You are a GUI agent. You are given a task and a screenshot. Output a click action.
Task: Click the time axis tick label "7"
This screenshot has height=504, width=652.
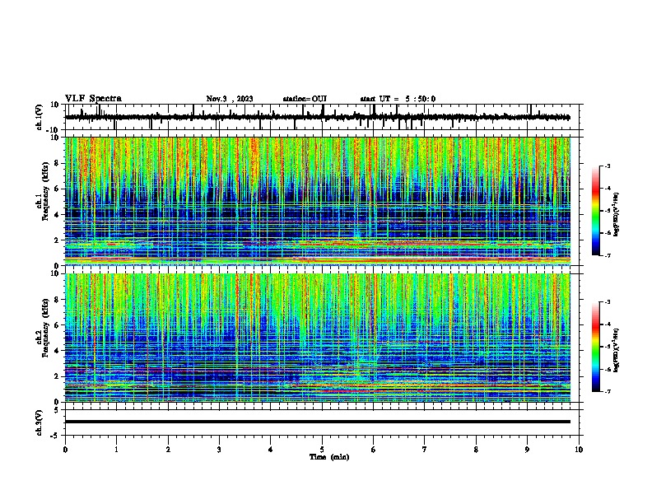[x=425, y=450]
